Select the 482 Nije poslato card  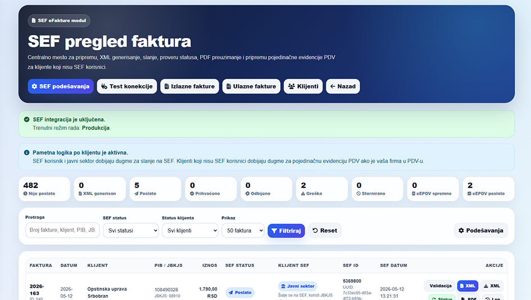click(44, 189)
